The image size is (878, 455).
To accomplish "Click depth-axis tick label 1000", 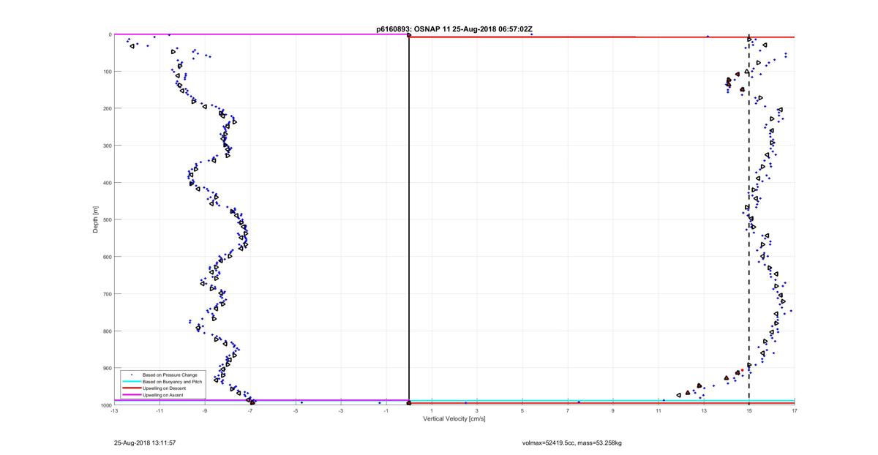I will click(x=105, y=405).
